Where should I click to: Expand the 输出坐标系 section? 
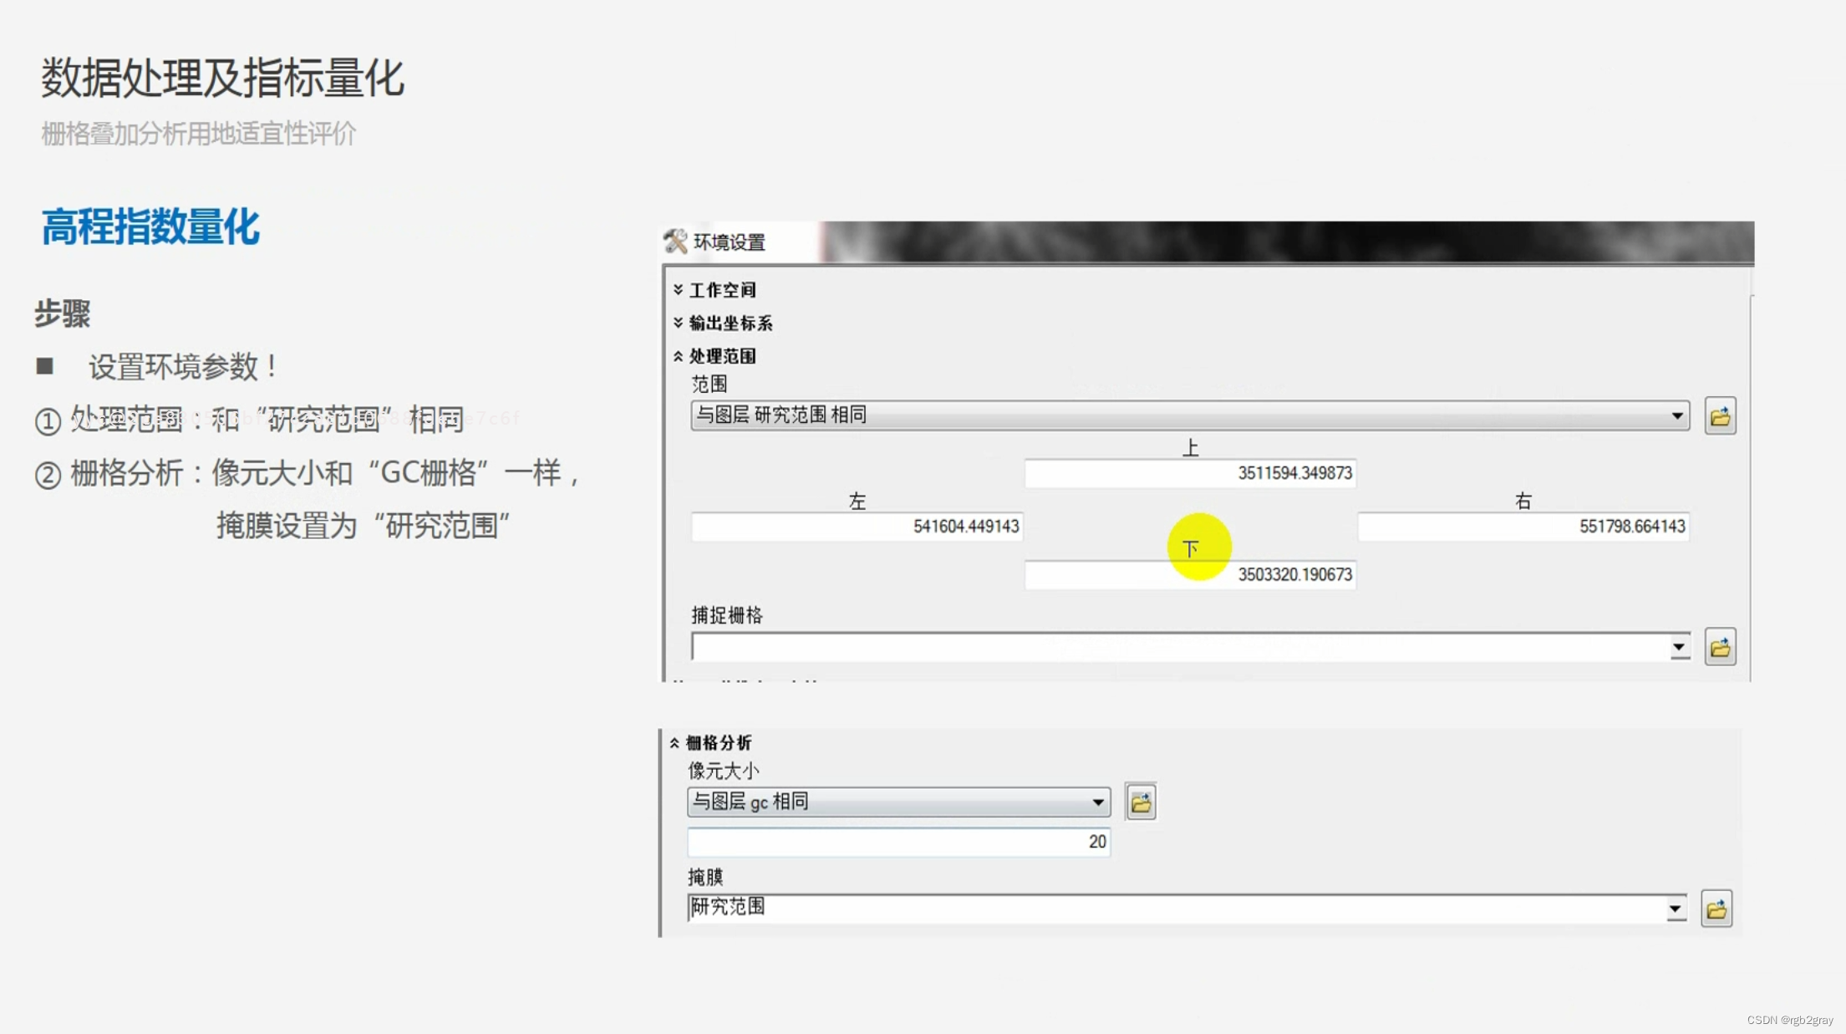tap(679, 323)
